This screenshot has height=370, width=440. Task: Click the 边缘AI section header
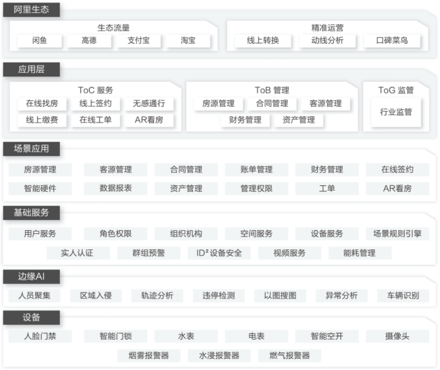pos(32,277)
